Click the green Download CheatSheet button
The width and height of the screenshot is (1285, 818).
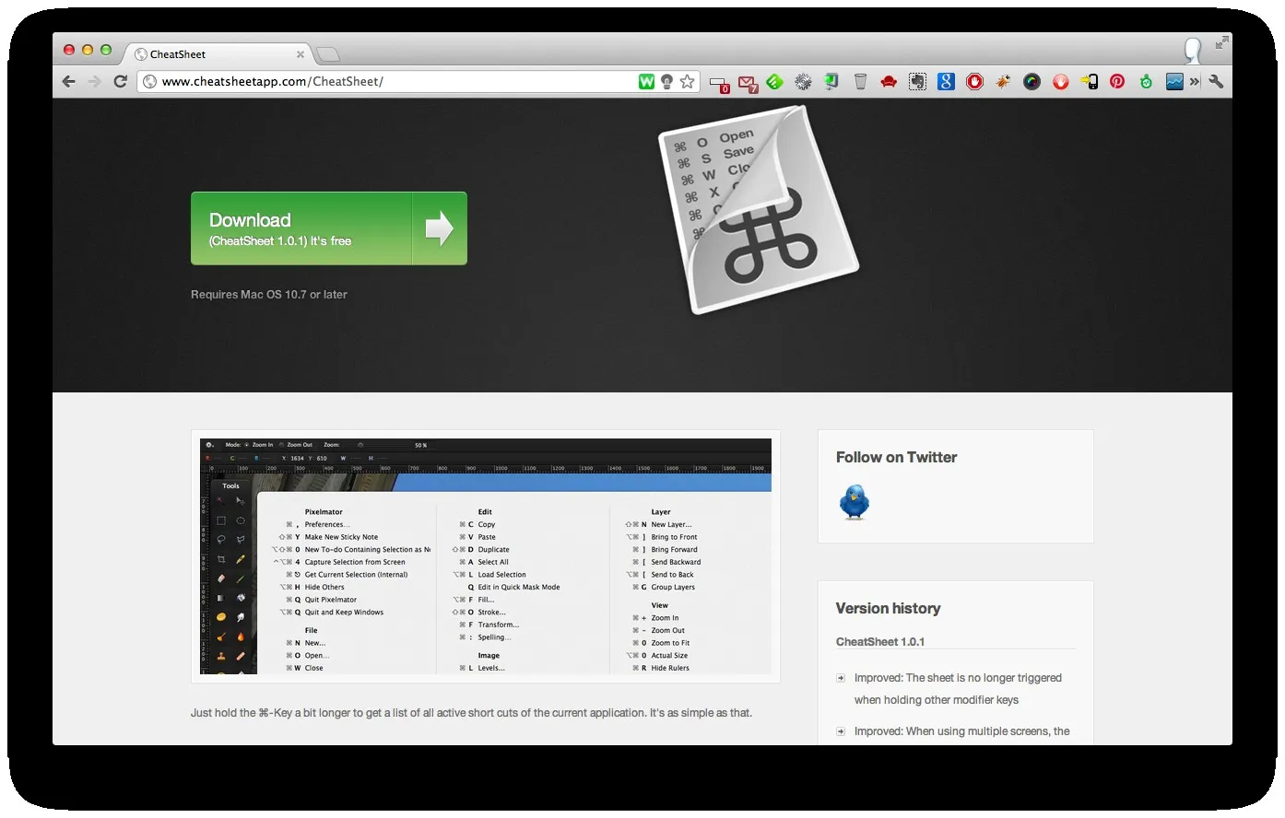pyautogui.click(x=328, y=228)
